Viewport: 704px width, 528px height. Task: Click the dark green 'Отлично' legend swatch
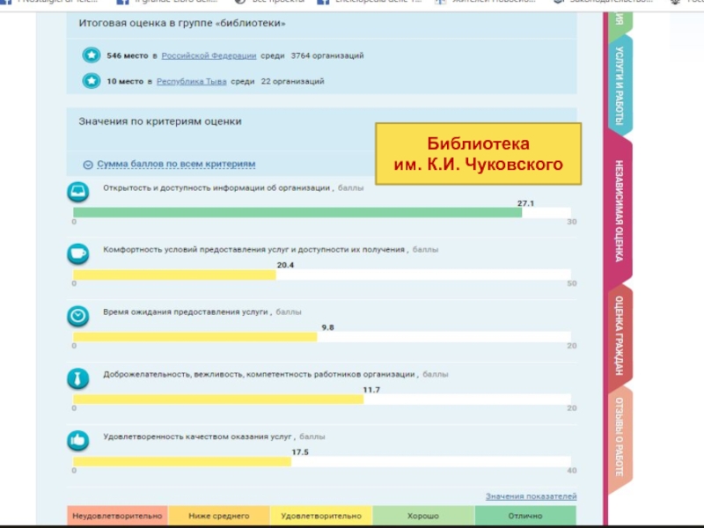pyautogui.click(x=525, y=516)
